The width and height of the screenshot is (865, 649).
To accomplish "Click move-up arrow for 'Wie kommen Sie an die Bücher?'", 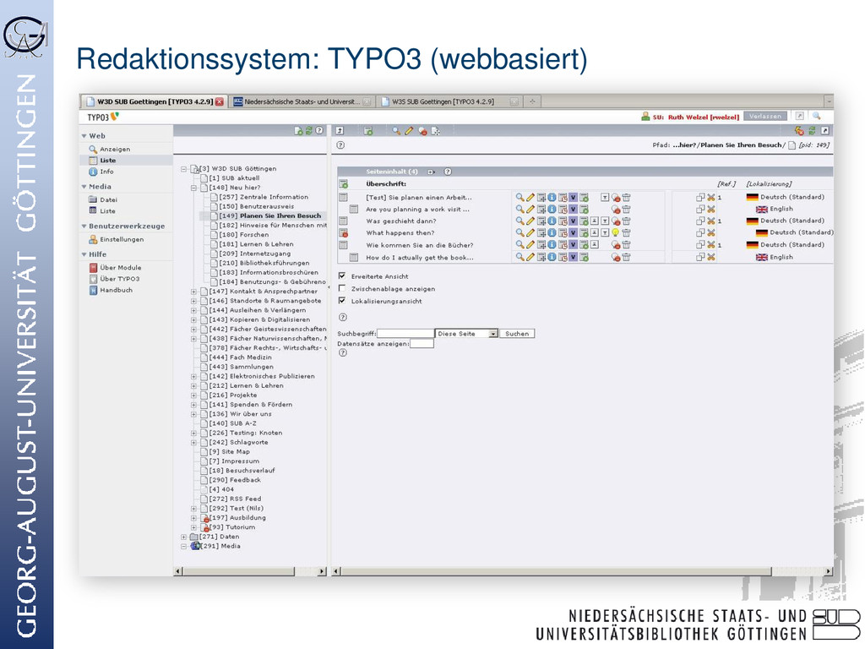I will point(595,244).
